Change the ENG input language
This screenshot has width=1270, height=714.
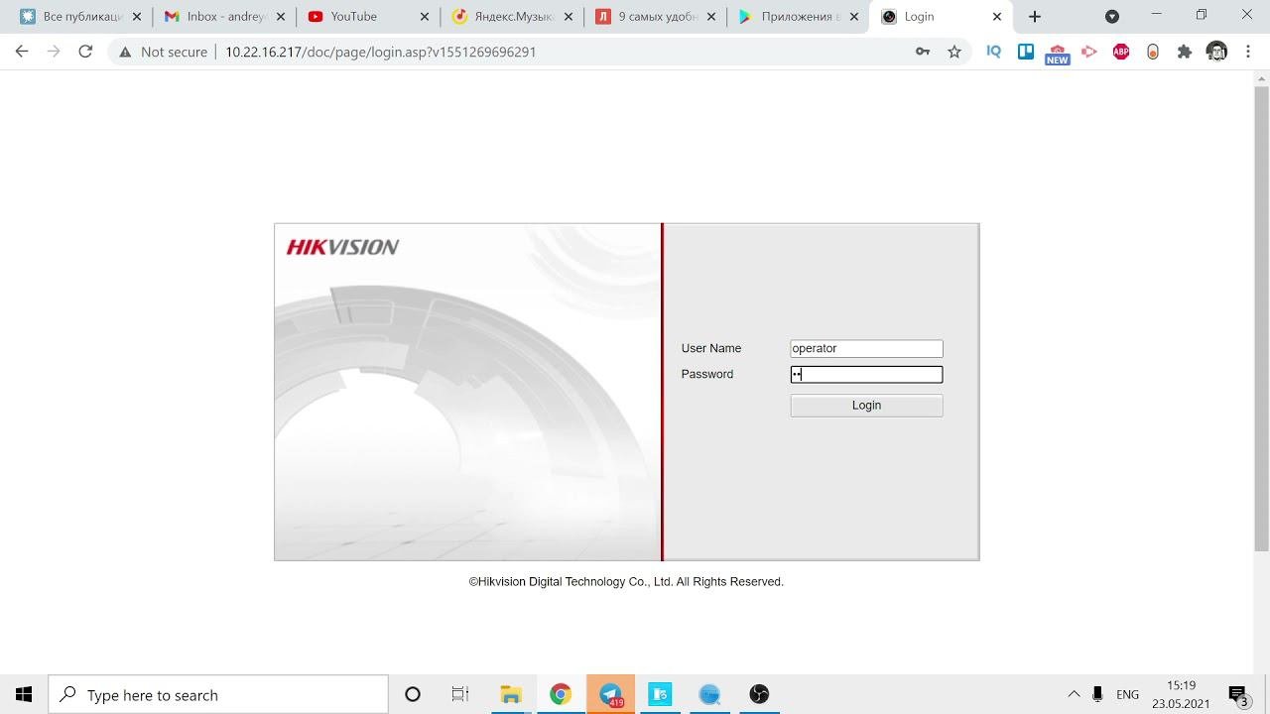1127,694
